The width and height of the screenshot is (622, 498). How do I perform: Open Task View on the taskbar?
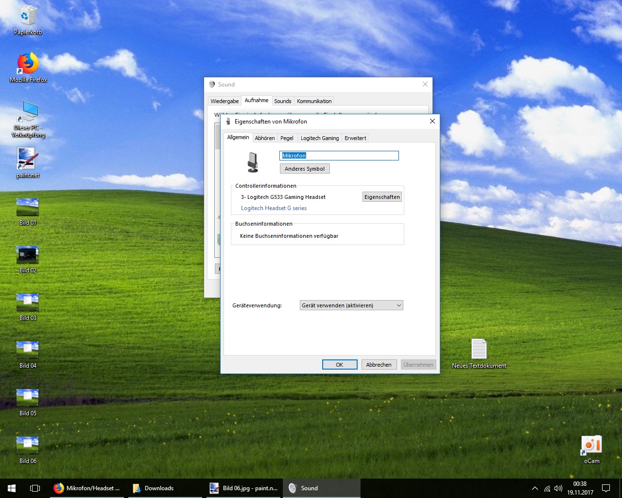pos(35,488)
